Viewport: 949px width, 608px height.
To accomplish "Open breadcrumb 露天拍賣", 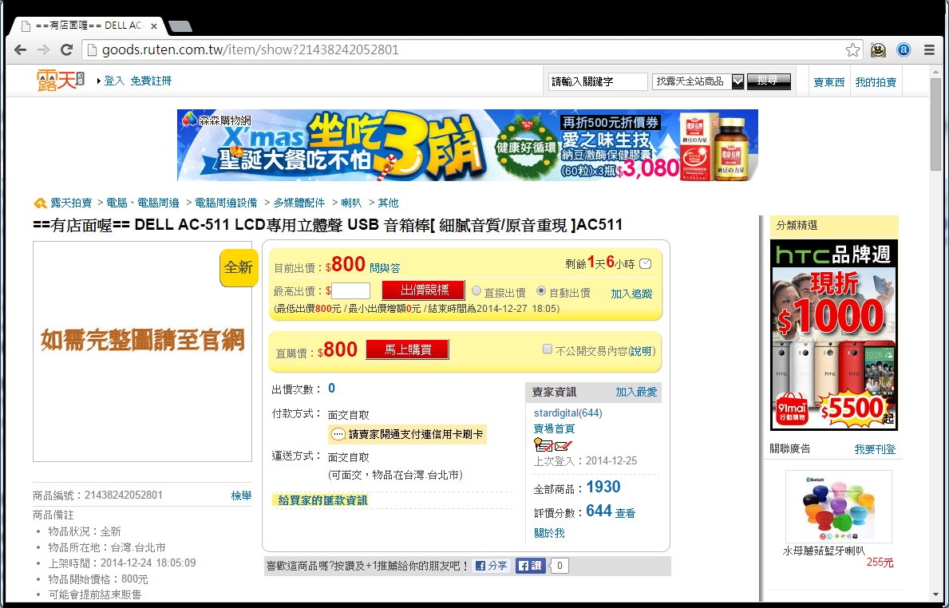I will pos(71,203).
